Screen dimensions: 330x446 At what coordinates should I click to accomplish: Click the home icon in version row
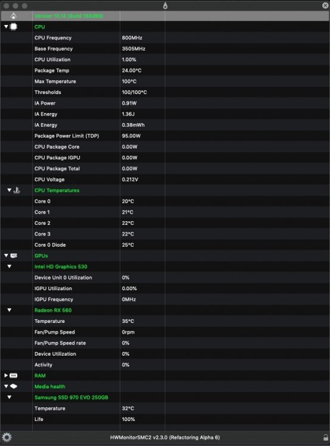pyautogui.click(x=13, y=16)
